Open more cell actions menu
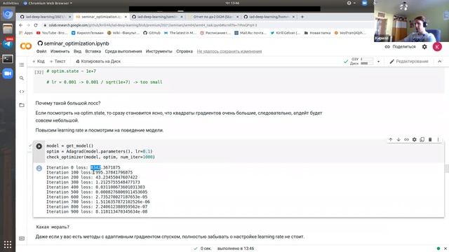 (438, 139)
